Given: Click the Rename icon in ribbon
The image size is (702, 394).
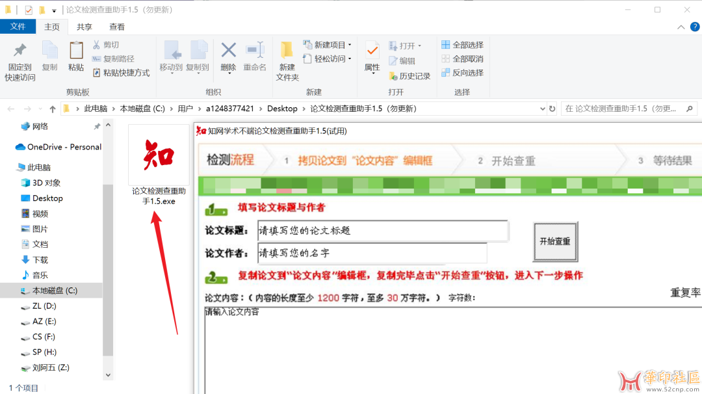Looking at the screenshot, I should click(255, 52).
